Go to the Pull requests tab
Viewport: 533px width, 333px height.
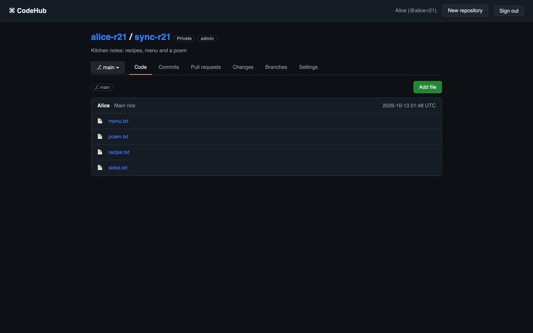click(x=206, y=67)
